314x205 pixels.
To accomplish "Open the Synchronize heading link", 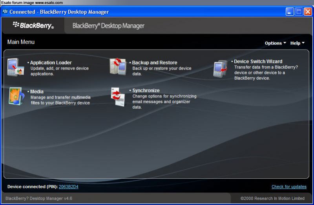I will (146, 90).
